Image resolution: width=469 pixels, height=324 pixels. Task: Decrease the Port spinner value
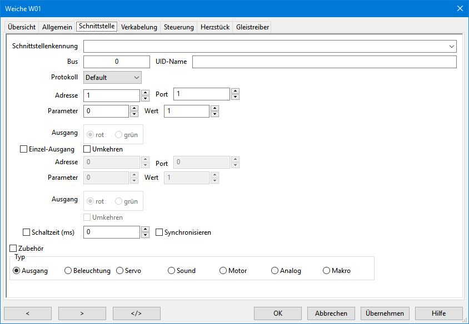point(235,97)
